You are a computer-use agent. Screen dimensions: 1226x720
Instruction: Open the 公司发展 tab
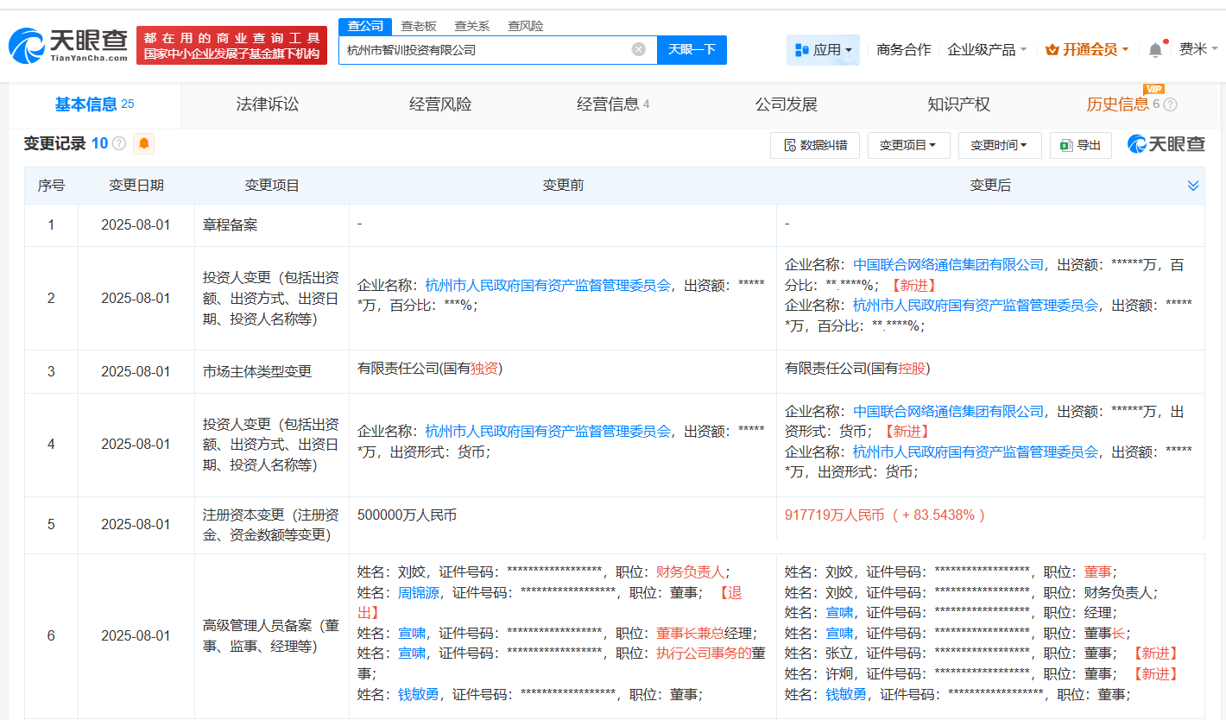coord(786,104)
